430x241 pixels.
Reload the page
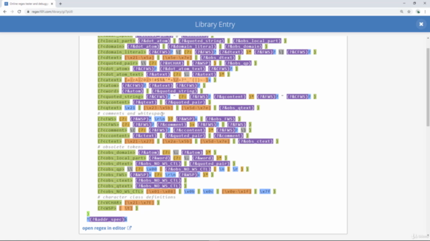coord(19,12)
